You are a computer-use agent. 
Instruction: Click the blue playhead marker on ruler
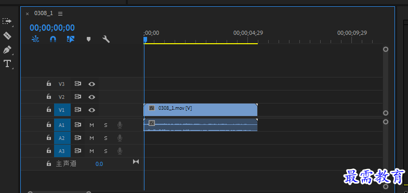coord(145,40)
